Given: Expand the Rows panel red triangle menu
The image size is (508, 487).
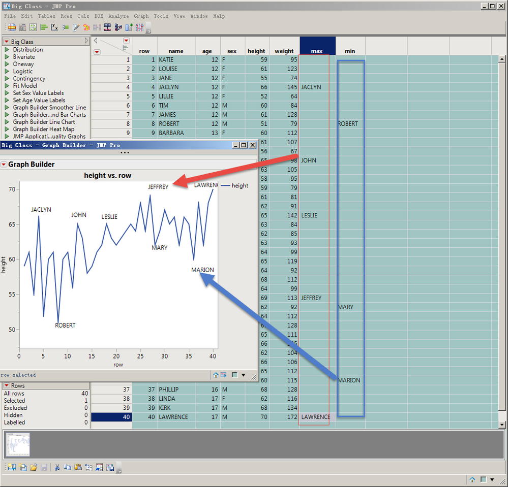Looking at the screenshot, I should point(6,386).
